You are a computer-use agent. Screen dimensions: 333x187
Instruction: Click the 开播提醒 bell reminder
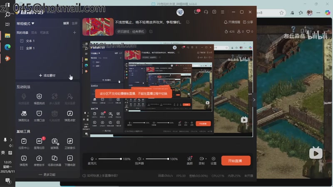[x=232, y=22]
